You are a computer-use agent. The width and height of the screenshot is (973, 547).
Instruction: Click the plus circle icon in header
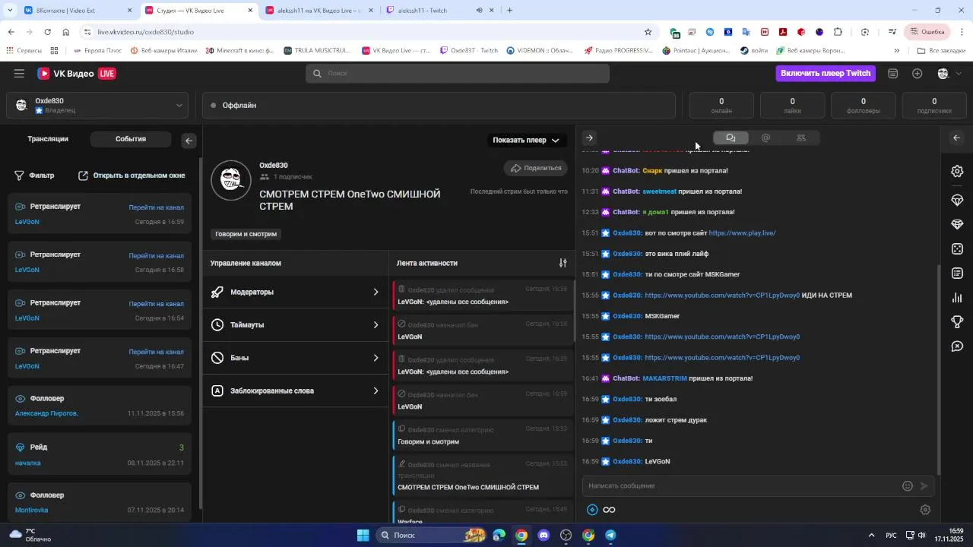point(918,74)
